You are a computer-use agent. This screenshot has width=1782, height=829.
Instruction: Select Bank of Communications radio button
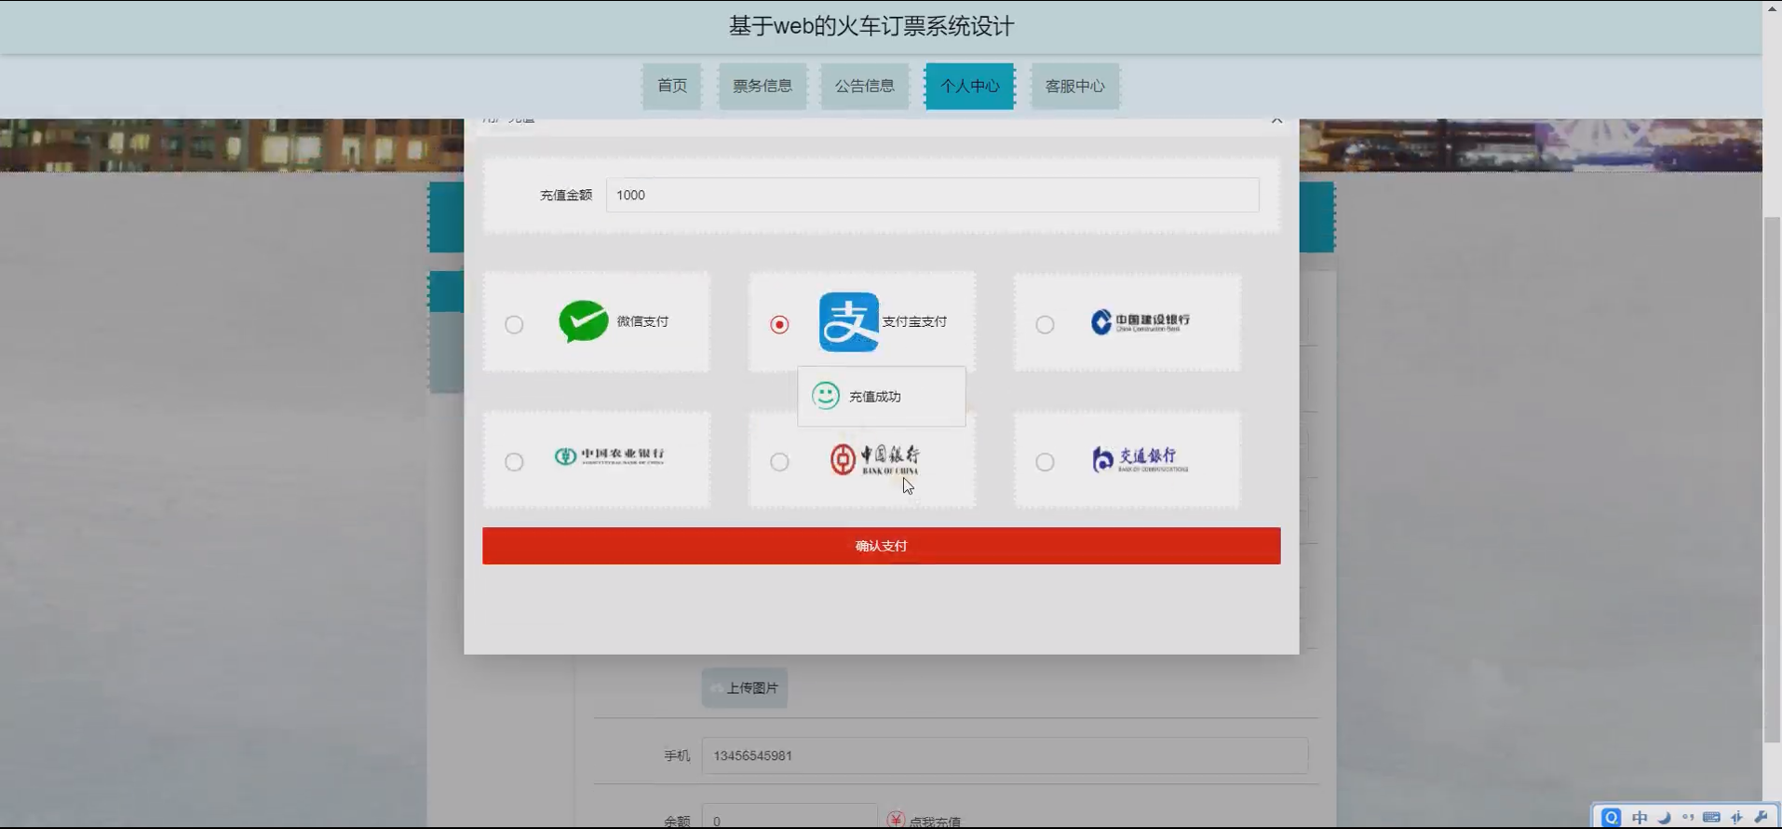click(1045, 462)
